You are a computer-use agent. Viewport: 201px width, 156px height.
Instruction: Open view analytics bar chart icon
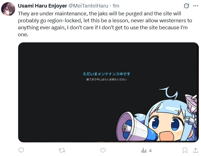coord(144,150)
